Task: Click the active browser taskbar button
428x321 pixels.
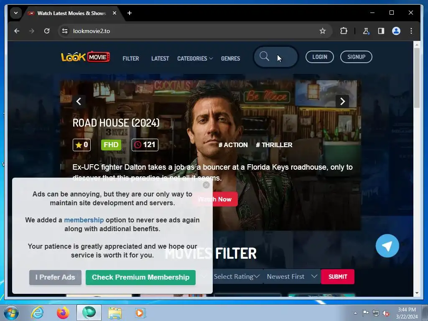Action: pyautogui.click(x=89, y=313)
